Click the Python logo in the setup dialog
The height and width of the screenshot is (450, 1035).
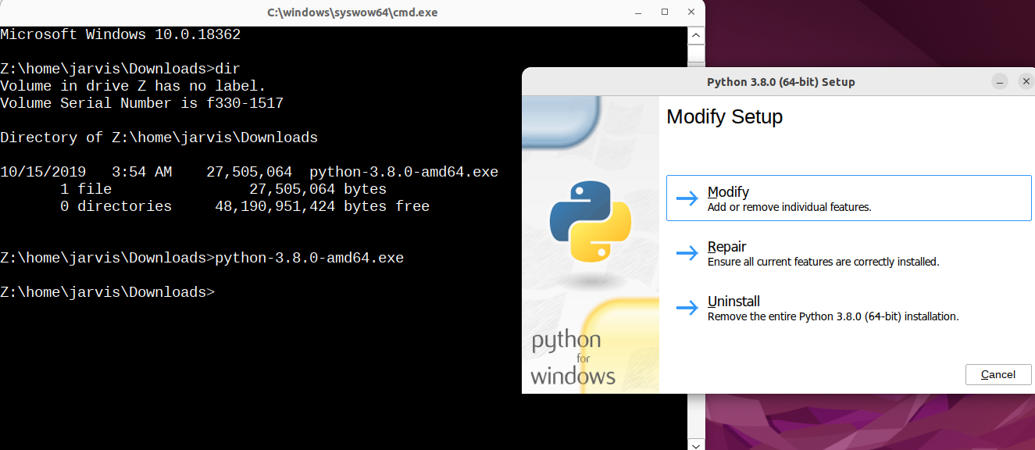point(591,221)
